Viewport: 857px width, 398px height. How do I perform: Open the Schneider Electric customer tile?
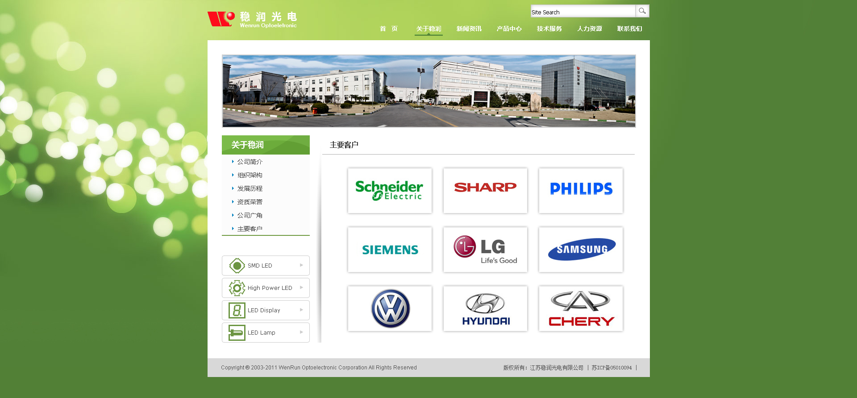point(390,191)
